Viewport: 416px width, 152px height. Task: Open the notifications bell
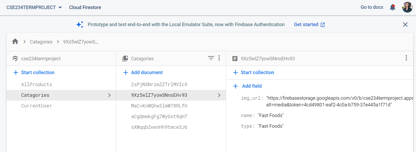(x=392, y=7)
